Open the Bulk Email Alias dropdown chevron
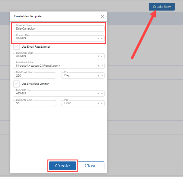 [102, 66]
